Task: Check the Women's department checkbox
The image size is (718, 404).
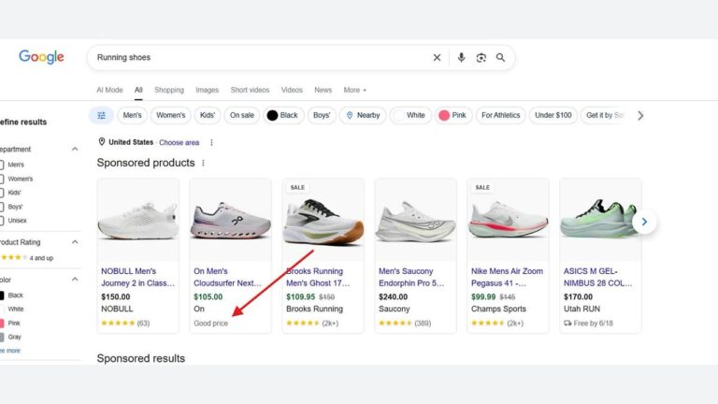Action: [1, 179]
